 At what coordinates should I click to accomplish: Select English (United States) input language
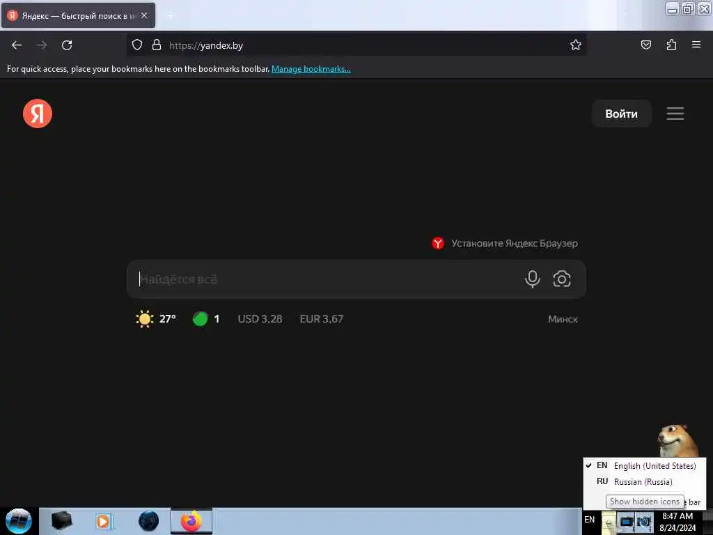pos(644,466)
